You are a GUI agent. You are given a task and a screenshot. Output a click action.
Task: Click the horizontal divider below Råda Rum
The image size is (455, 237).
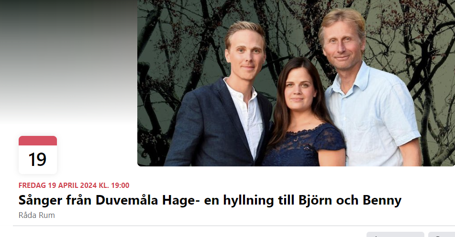point(234,226)
